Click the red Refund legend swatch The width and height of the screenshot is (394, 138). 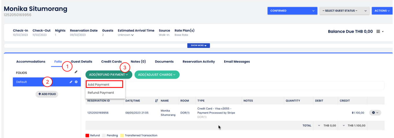point(87,135)
